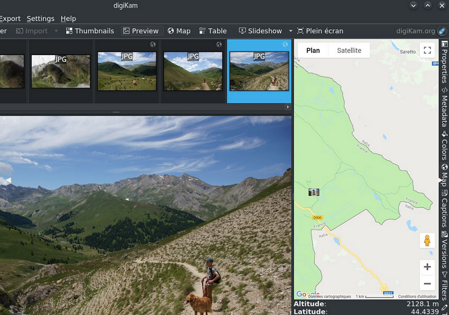Switch to Thumbnails view

[90, 31]
